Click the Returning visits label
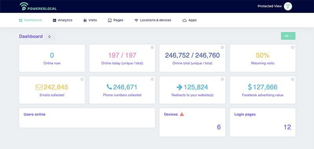 (x=263, y=63)
